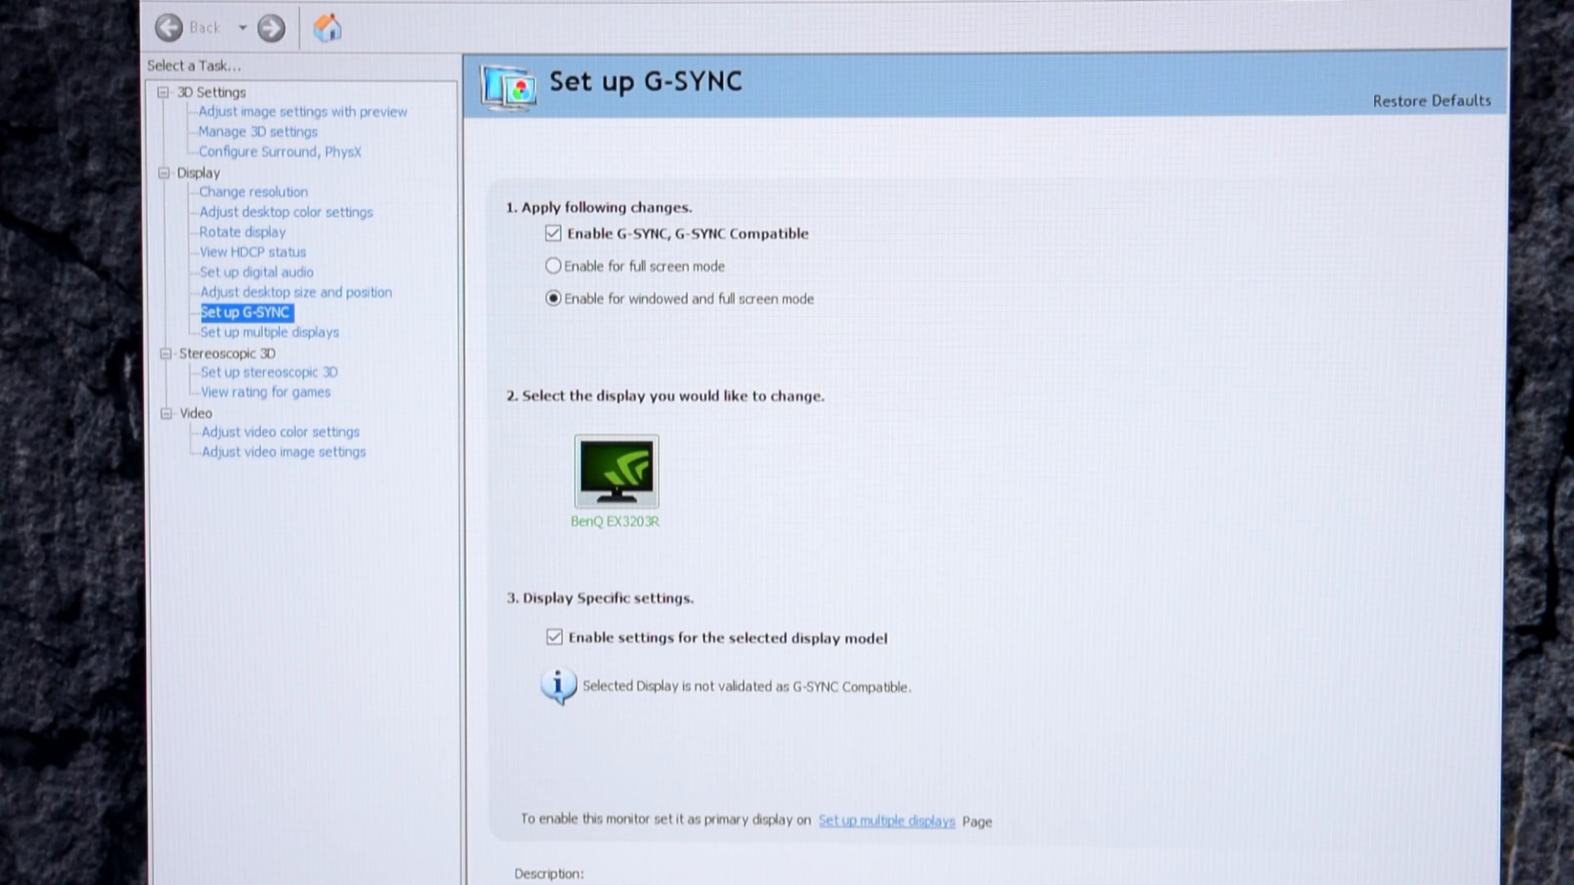
Task: Open Manage 3D settings page
Action: click(x=257, y=132)
